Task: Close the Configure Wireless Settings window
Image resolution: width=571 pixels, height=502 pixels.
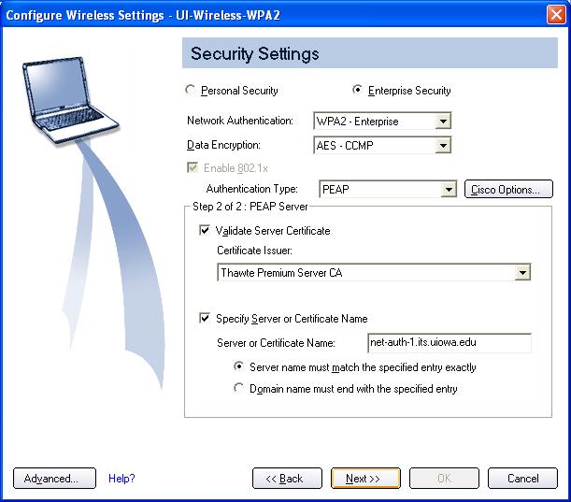Action: point(556,15)
